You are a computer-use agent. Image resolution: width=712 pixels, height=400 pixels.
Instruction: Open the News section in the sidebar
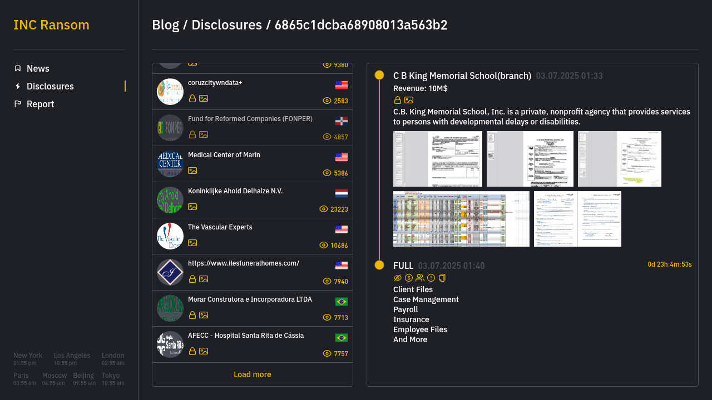pyautogui.click(x=38, y=68)
